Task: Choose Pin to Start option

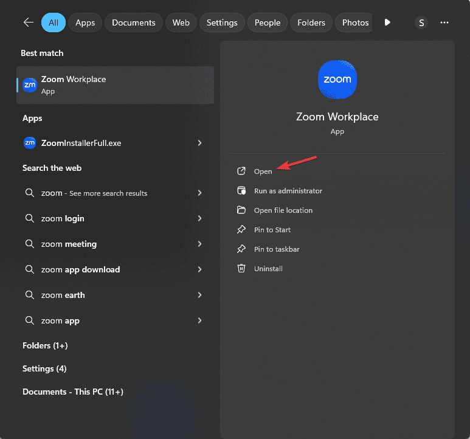Action: [x=272, y=230]
